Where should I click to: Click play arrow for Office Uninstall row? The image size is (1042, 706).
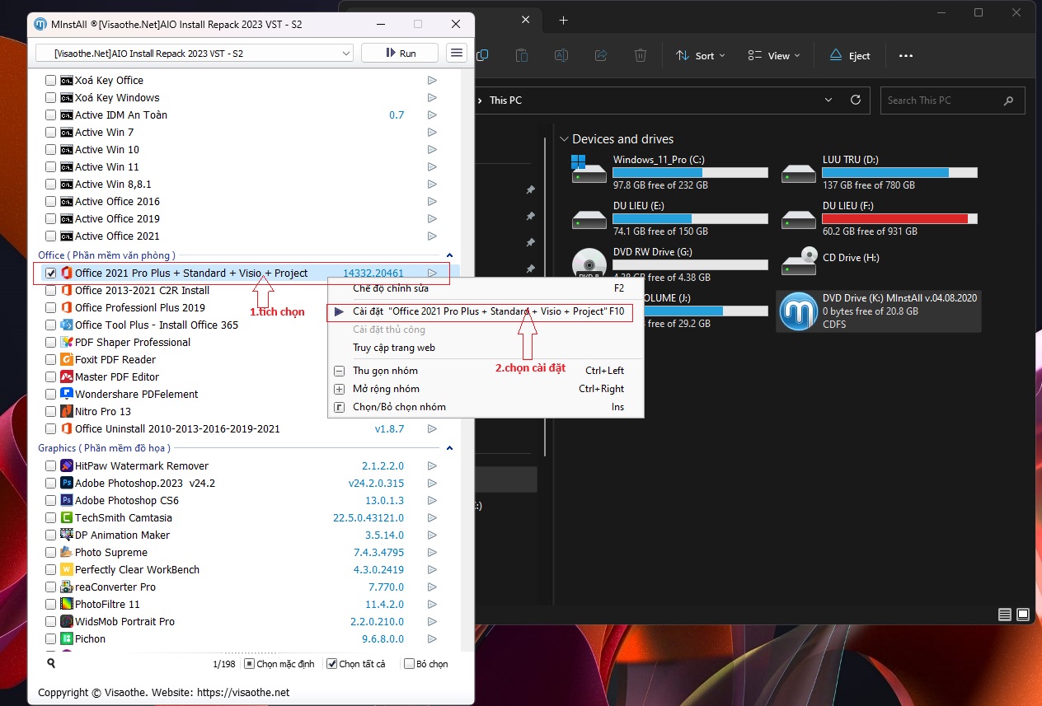click(x=432, y=429)
